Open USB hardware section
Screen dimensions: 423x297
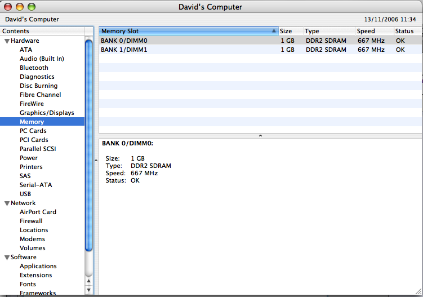point(25,194)
